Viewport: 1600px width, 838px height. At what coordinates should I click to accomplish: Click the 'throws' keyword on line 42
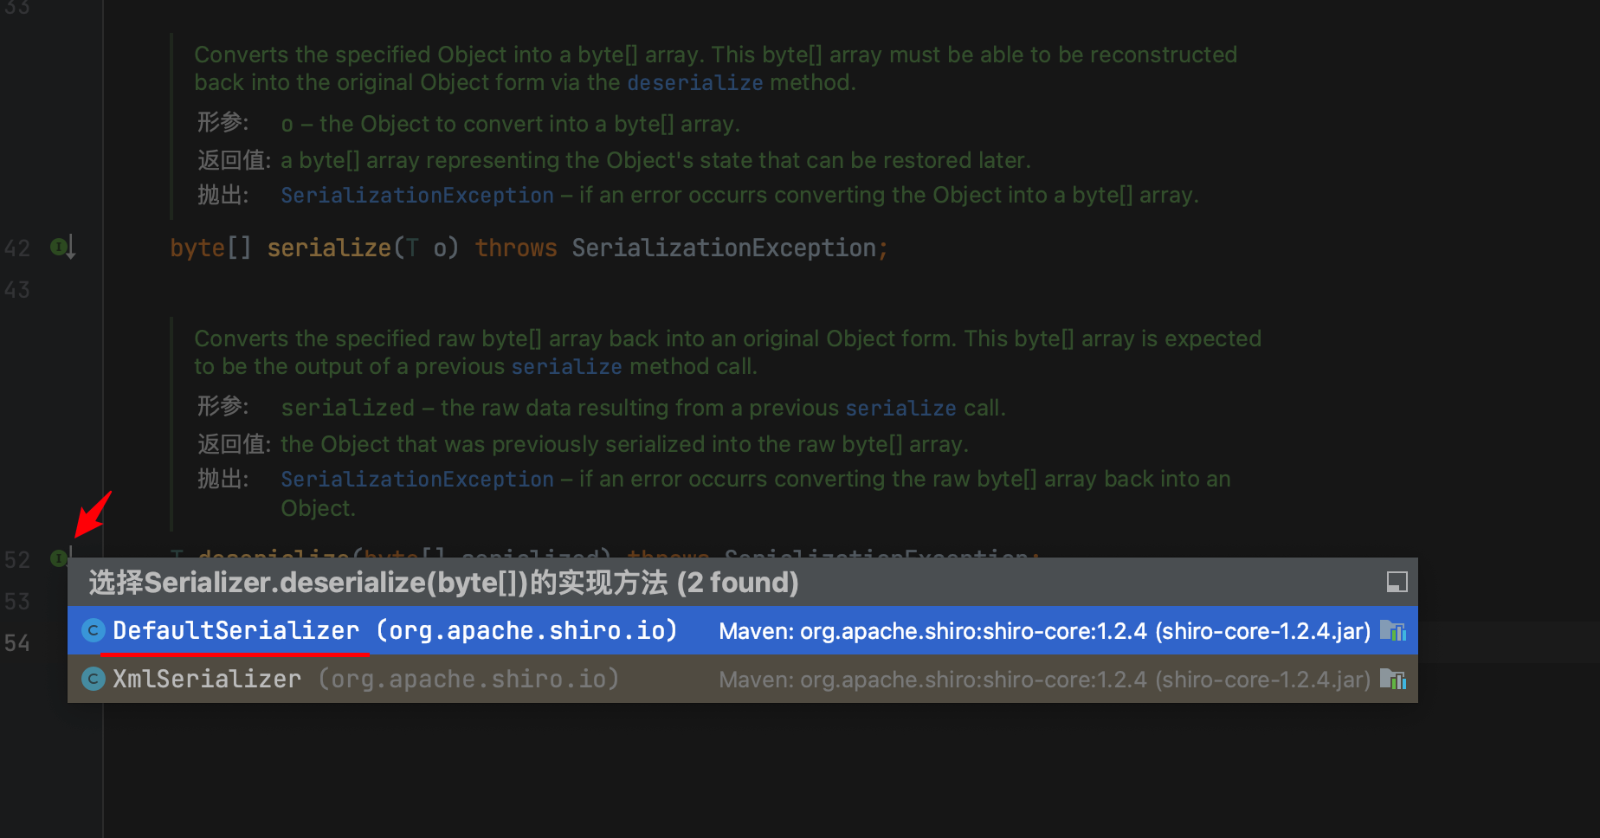[516, 248]
